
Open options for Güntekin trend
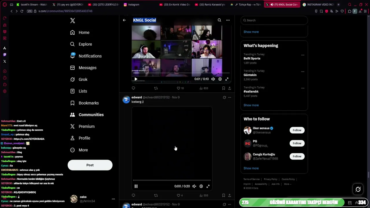303,72
